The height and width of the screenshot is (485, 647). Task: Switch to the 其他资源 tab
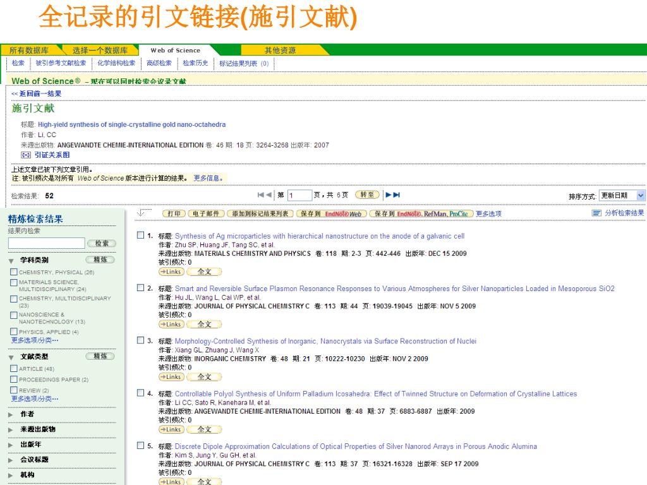281,51
